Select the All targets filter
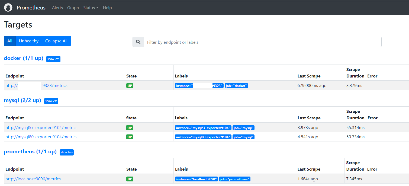This screenshot has height=186, width=409. click(x=10, y=41)
